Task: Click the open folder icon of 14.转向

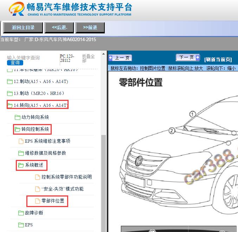Action: coord(10,105)
